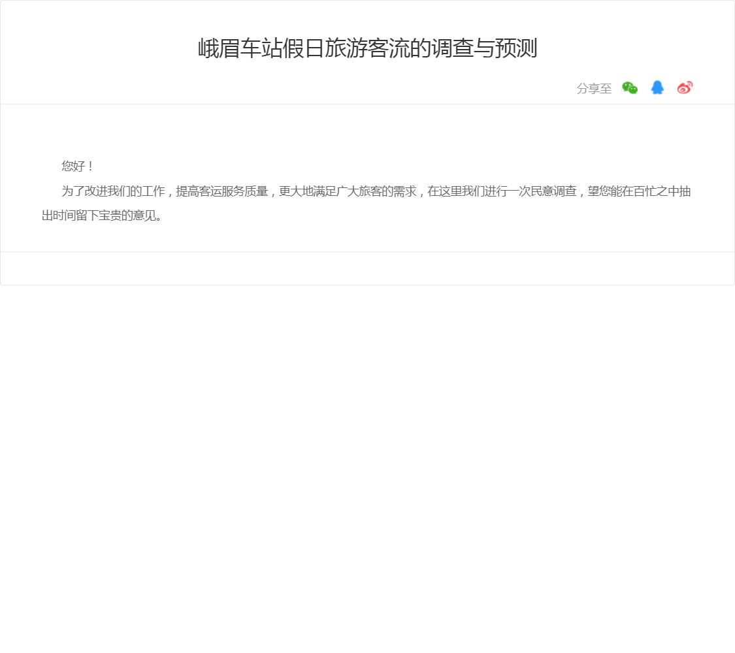Click the phrase 更大地满足广大旅客的需求

coord(348,191)
